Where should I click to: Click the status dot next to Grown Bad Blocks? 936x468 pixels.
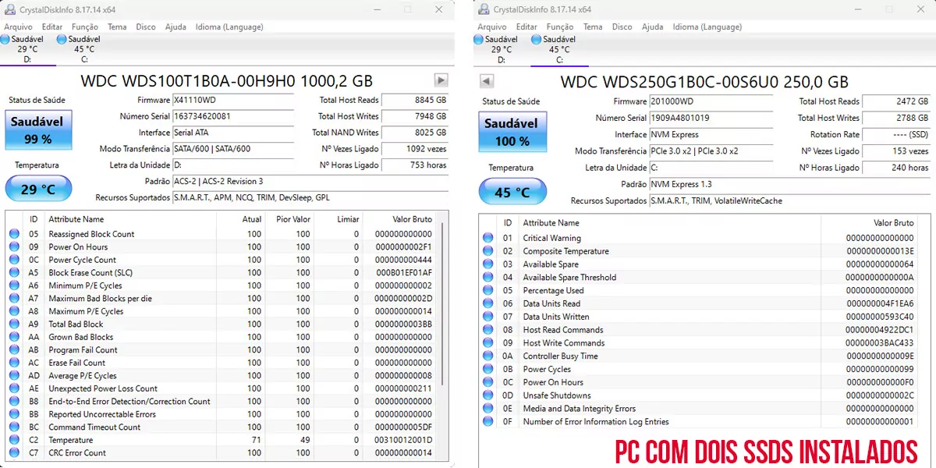(x=14, y=337)
